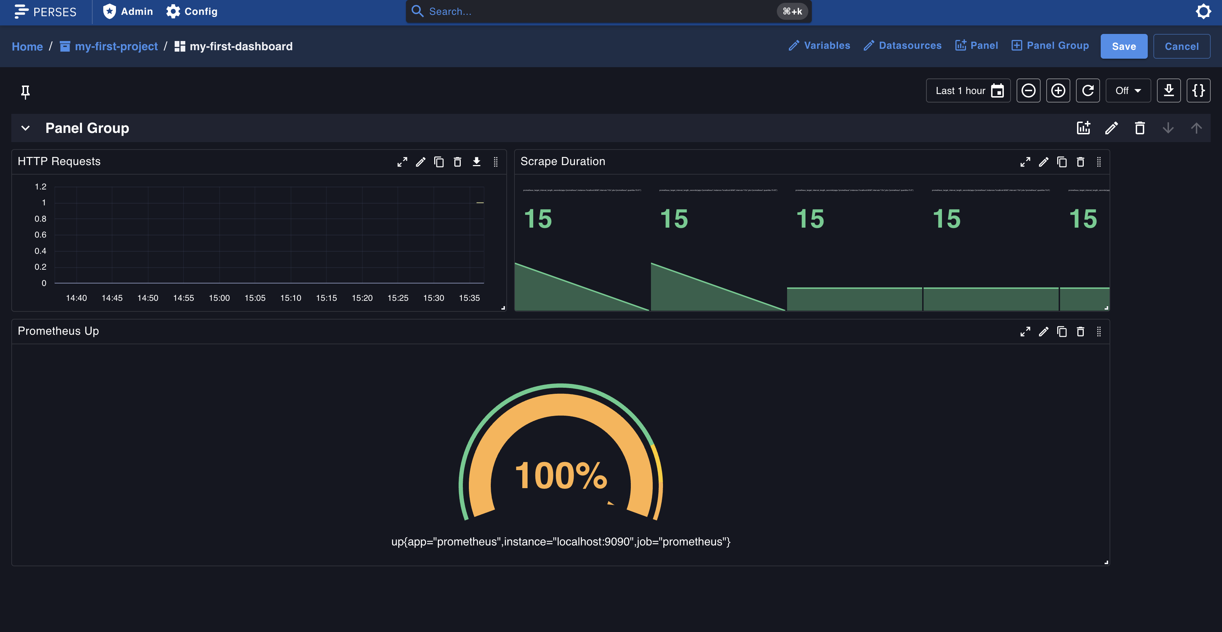Click the Scrape Duration panel title
The width and height of the screenshot is (1222, 632).
[x=563, y=161]
